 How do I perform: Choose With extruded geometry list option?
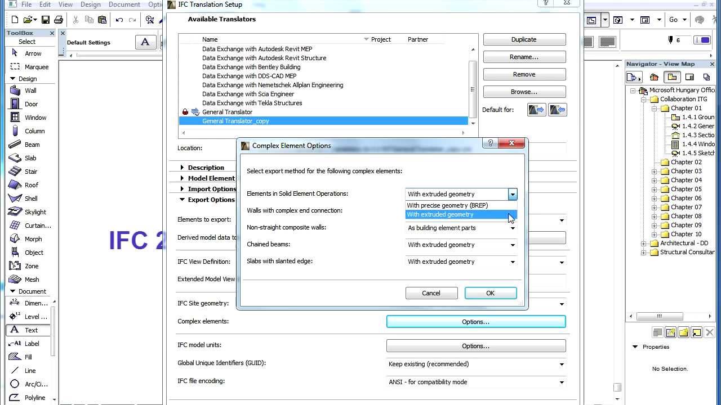pyautogui.click(x=461, y=214)
